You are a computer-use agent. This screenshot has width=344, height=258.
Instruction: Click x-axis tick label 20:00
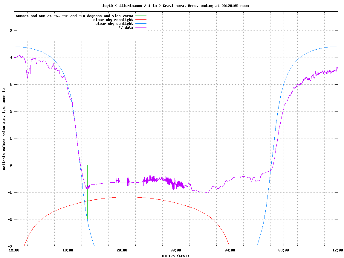122,250
